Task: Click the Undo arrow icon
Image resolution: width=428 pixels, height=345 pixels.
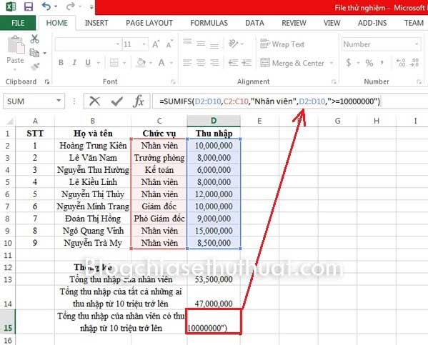Action: [46, 6]
